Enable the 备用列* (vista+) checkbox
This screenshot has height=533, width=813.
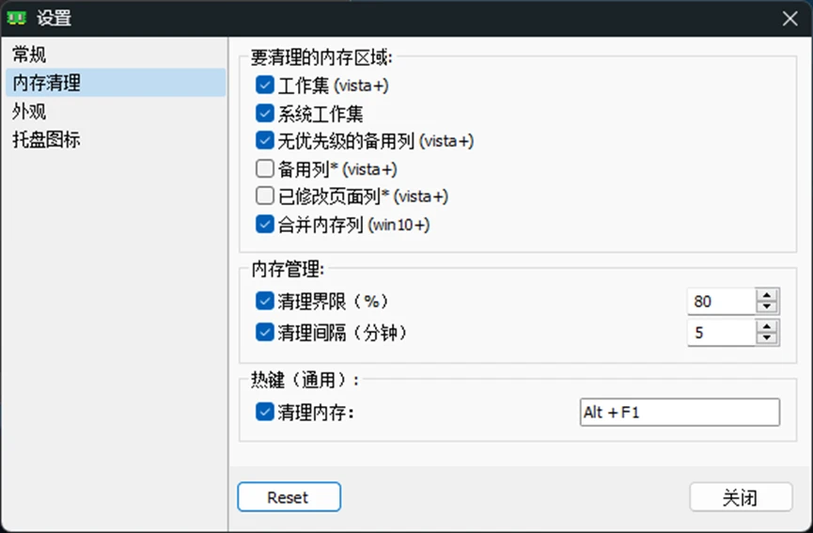pyautogui.click(x=265, y=168)
